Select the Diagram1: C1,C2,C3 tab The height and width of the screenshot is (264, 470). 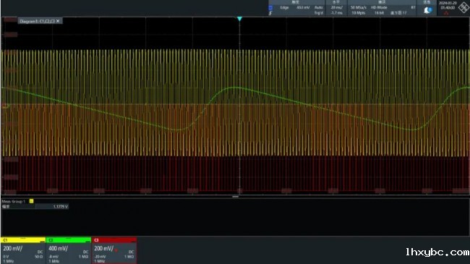click(x=37, y=21)
